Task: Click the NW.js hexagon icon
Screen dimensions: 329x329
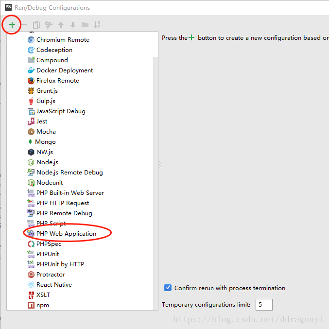Action: [31, 152]
